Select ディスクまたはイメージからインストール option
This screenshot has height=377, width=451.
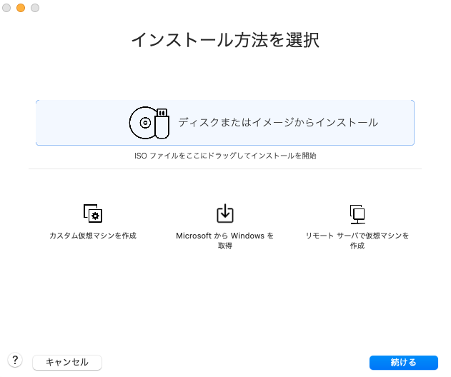pyautogui.click(x=225, y=123)
